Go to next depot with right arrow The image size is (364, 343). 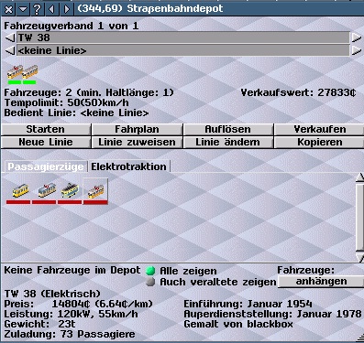click(66, 9)
